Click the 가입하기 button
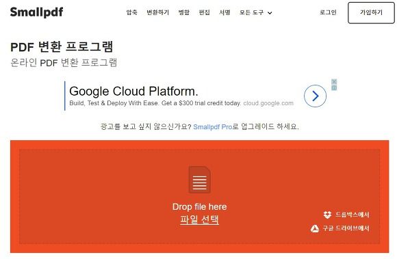Image resolution: width=397 pixels, height=259 pixels. click(x=371, y=12)
